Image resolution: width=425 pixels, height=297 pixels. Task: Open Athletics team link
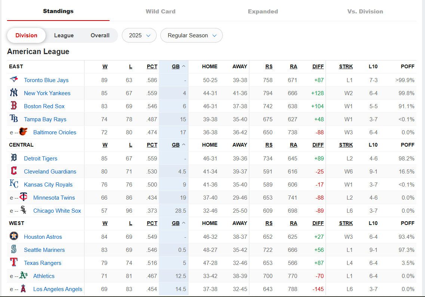(x=44, y=276)
